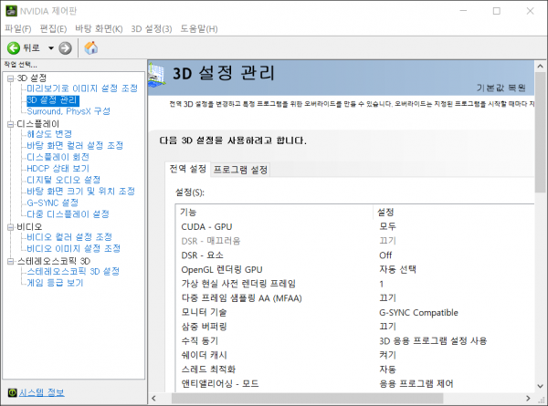Collapse the 비디오 tree node

[11, 227]
